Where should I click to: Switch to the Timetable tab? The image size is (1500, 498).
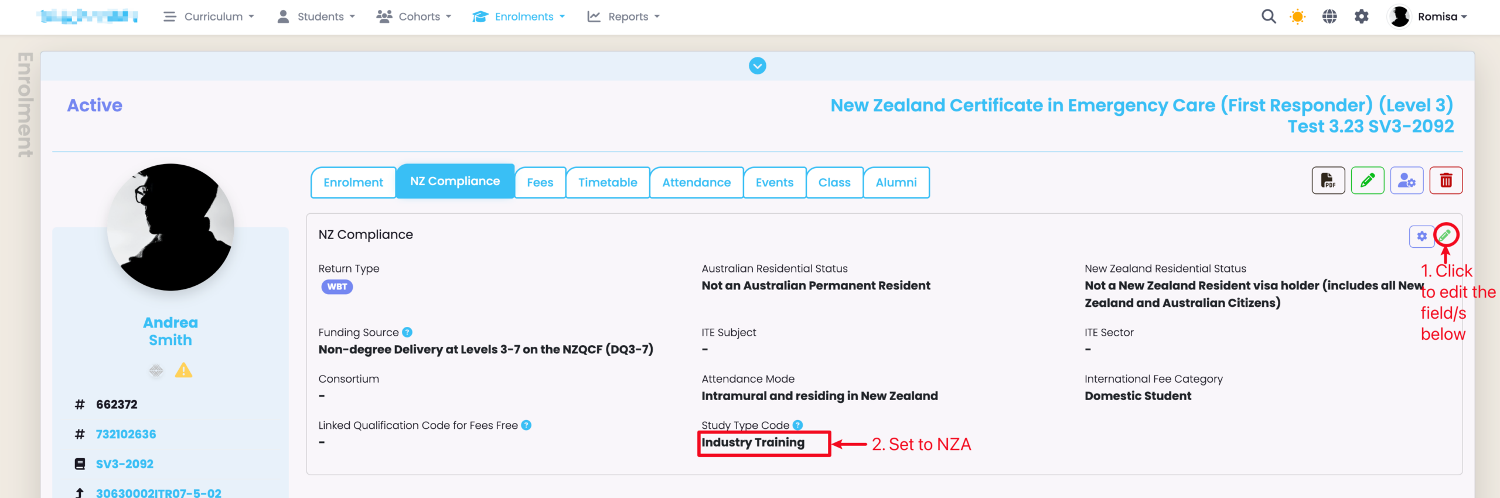(608, 182)
